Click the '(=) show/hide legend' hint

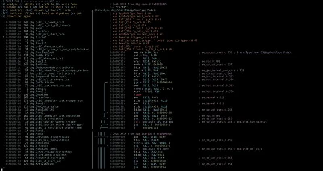tap(16, 16)
